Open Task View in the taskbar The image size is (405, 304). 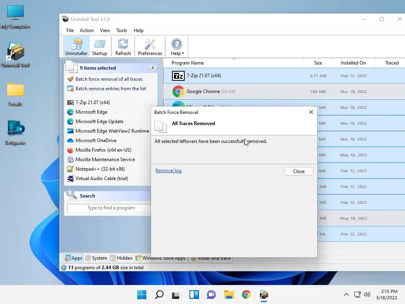pyautogui.click(x=176, y=294)
